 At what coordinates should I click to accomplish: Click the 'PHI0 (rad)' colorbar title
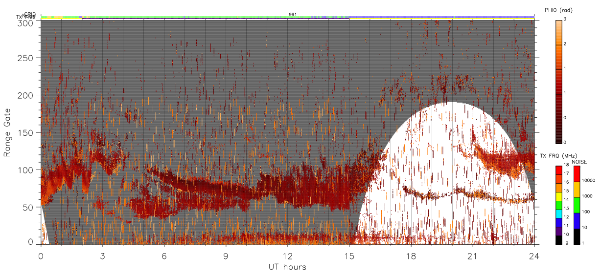[x=559, y=10]
